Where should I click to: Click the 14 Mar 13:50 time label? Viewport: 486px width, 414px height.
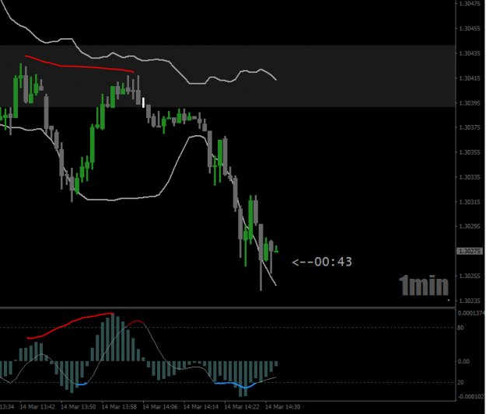coord(79,406)
